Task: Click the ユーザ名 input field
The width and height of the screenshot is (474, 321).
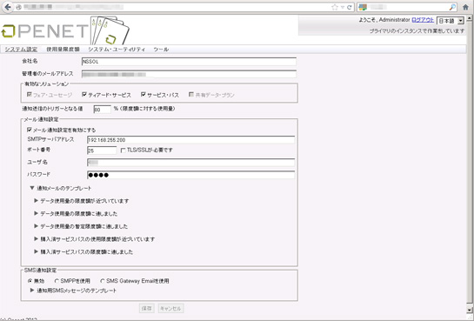Action: point(190,163)
